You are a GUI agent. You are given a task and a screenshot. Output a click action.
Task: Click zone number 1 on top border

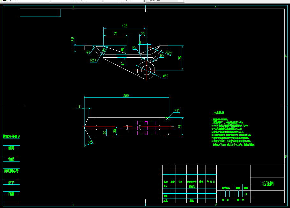74,7
